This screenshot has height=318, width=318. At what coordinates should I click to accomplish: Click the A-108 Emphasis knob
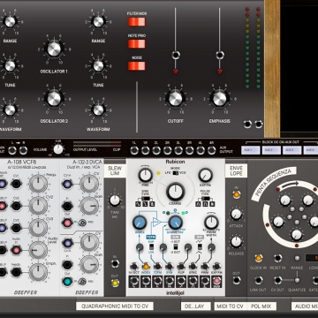[38, 272]
